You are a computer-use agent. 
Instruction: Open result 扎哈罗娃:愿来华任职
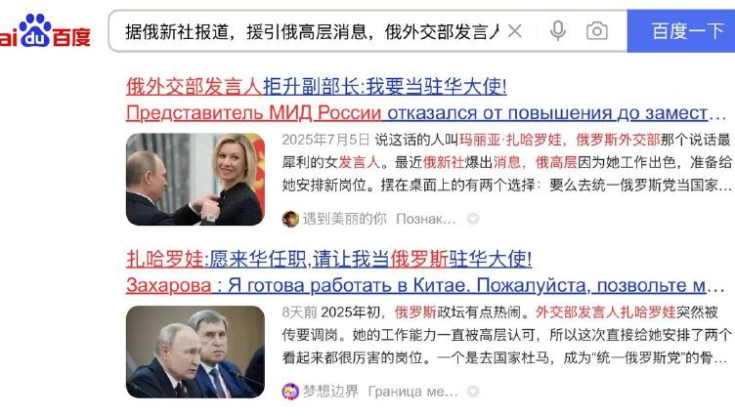[x=328, y=259]
